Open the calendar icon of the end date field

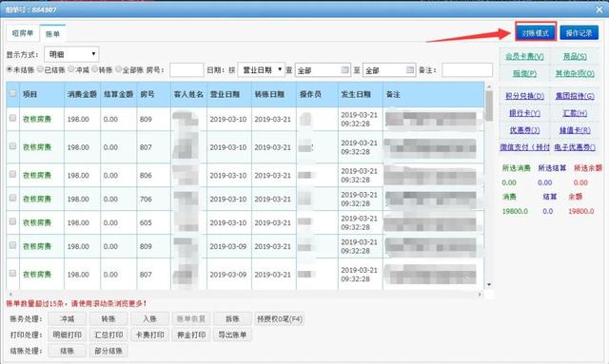pyautogui.click(x=410, y=69)
